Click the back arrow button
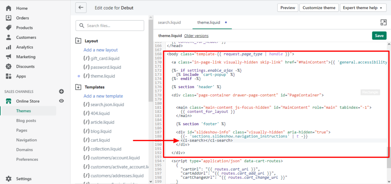Viewport: 391px width, 184px height. pyautogui.click(x=81, y=8)
